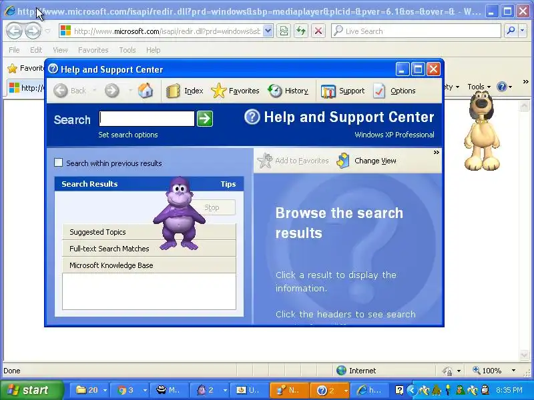
Task: Open the Favorites menu in Internet Explorer
Action: pos(93,50)
